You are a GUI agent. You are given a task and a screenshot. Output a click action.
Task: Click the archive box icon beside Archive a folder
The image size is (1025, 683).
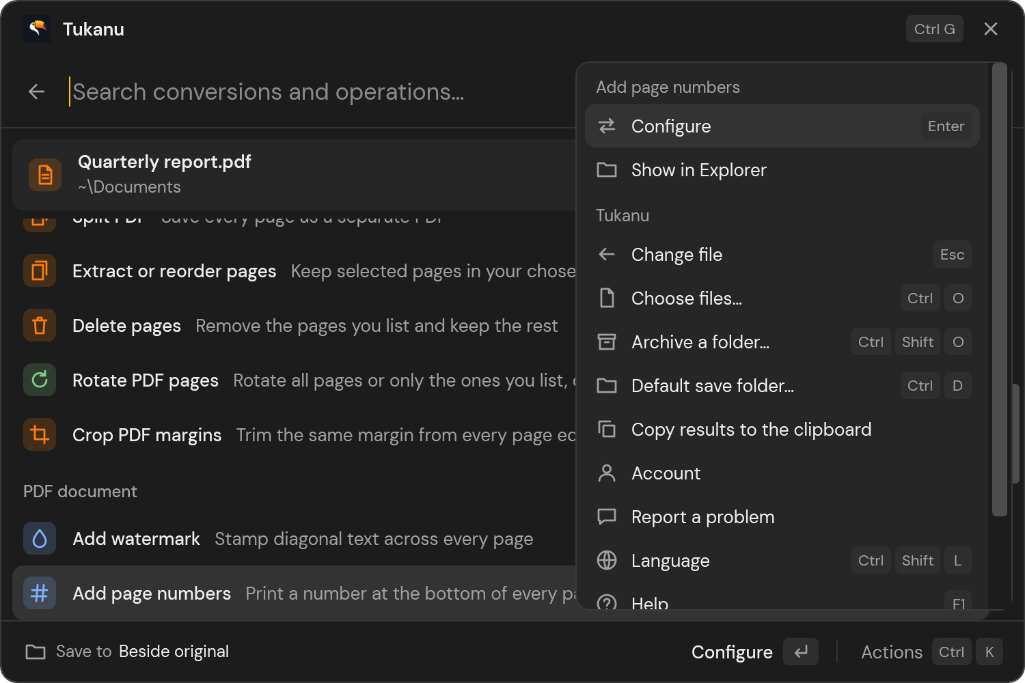607,341
